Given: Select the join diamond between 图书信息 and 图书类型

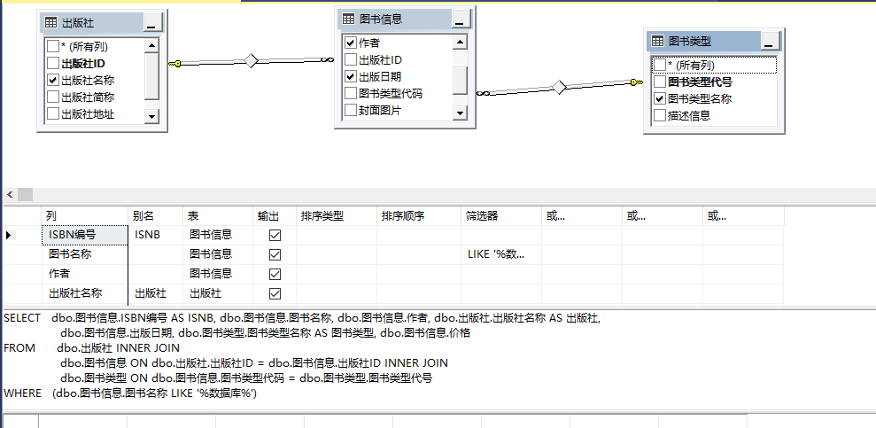Looking at the screenshot, I should point(559,87).
